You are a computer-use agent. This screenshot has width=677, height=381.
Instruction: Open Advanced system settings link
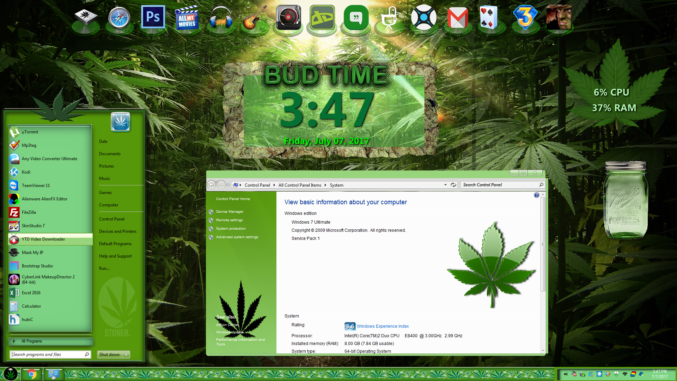click(x=237, y=237)
